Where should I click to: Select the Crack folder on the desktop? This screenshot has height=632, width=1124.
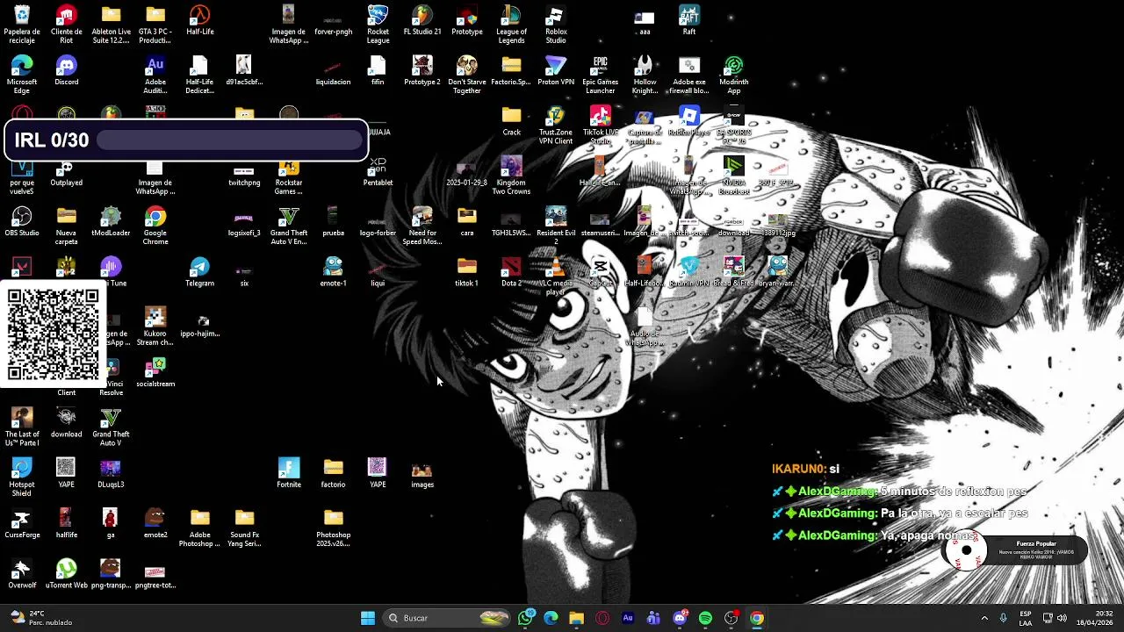coord(511,121)
